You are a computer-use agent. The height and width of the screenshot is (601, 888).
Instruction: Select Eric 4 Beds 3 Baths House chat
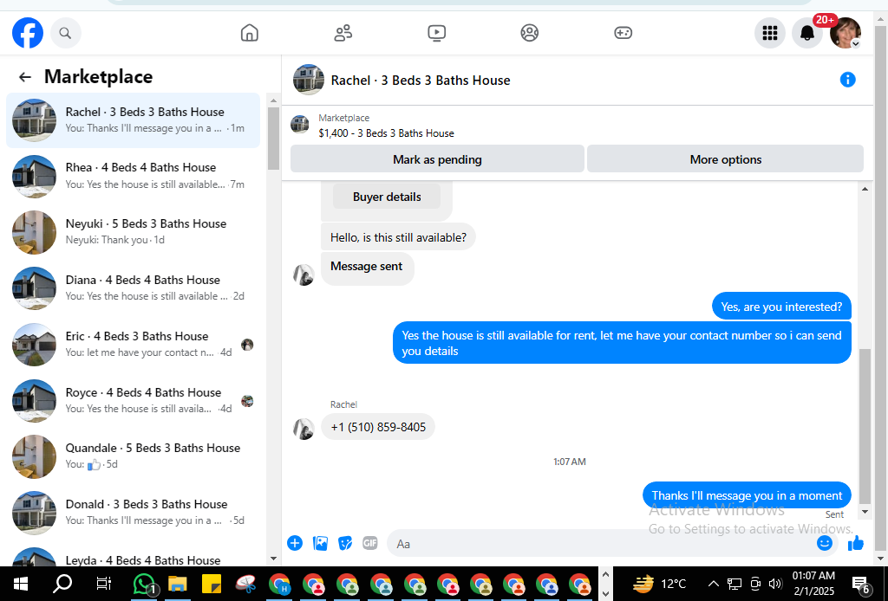click(133, 345)
